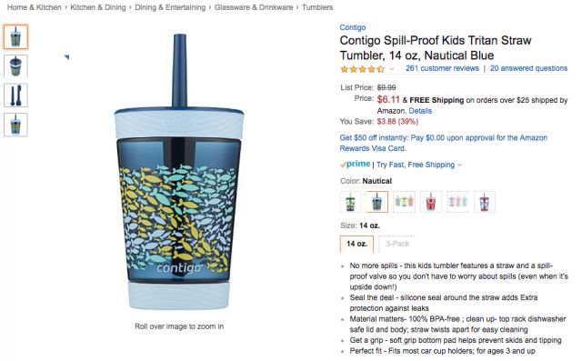582x361 pixels.
Task: Go to Tumblers breadcrumb category
Action: [317, 7]
